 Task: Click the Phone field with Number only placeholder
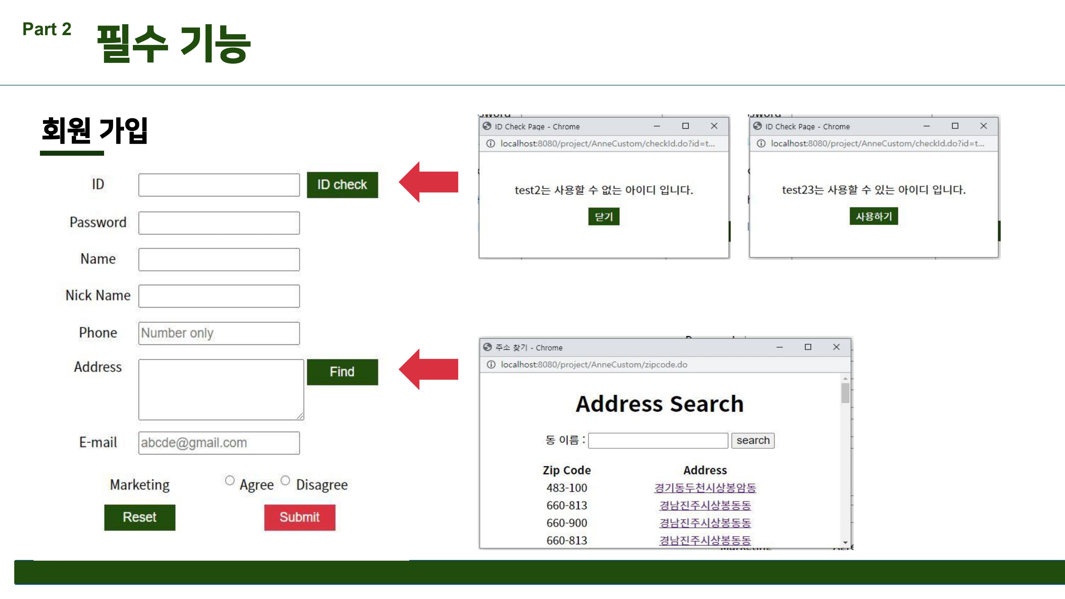click(219, 334)
